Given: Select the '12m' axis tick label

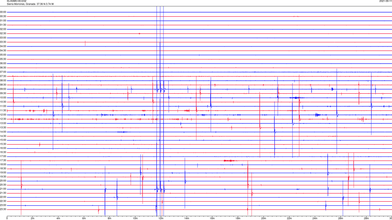Looking at the screenshot, I should [x=161, y=218].
